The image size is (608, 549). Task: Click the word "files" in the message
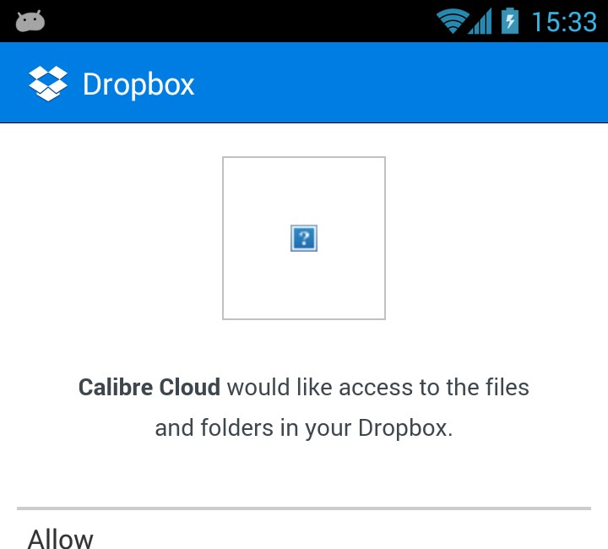tap(508, 388)
